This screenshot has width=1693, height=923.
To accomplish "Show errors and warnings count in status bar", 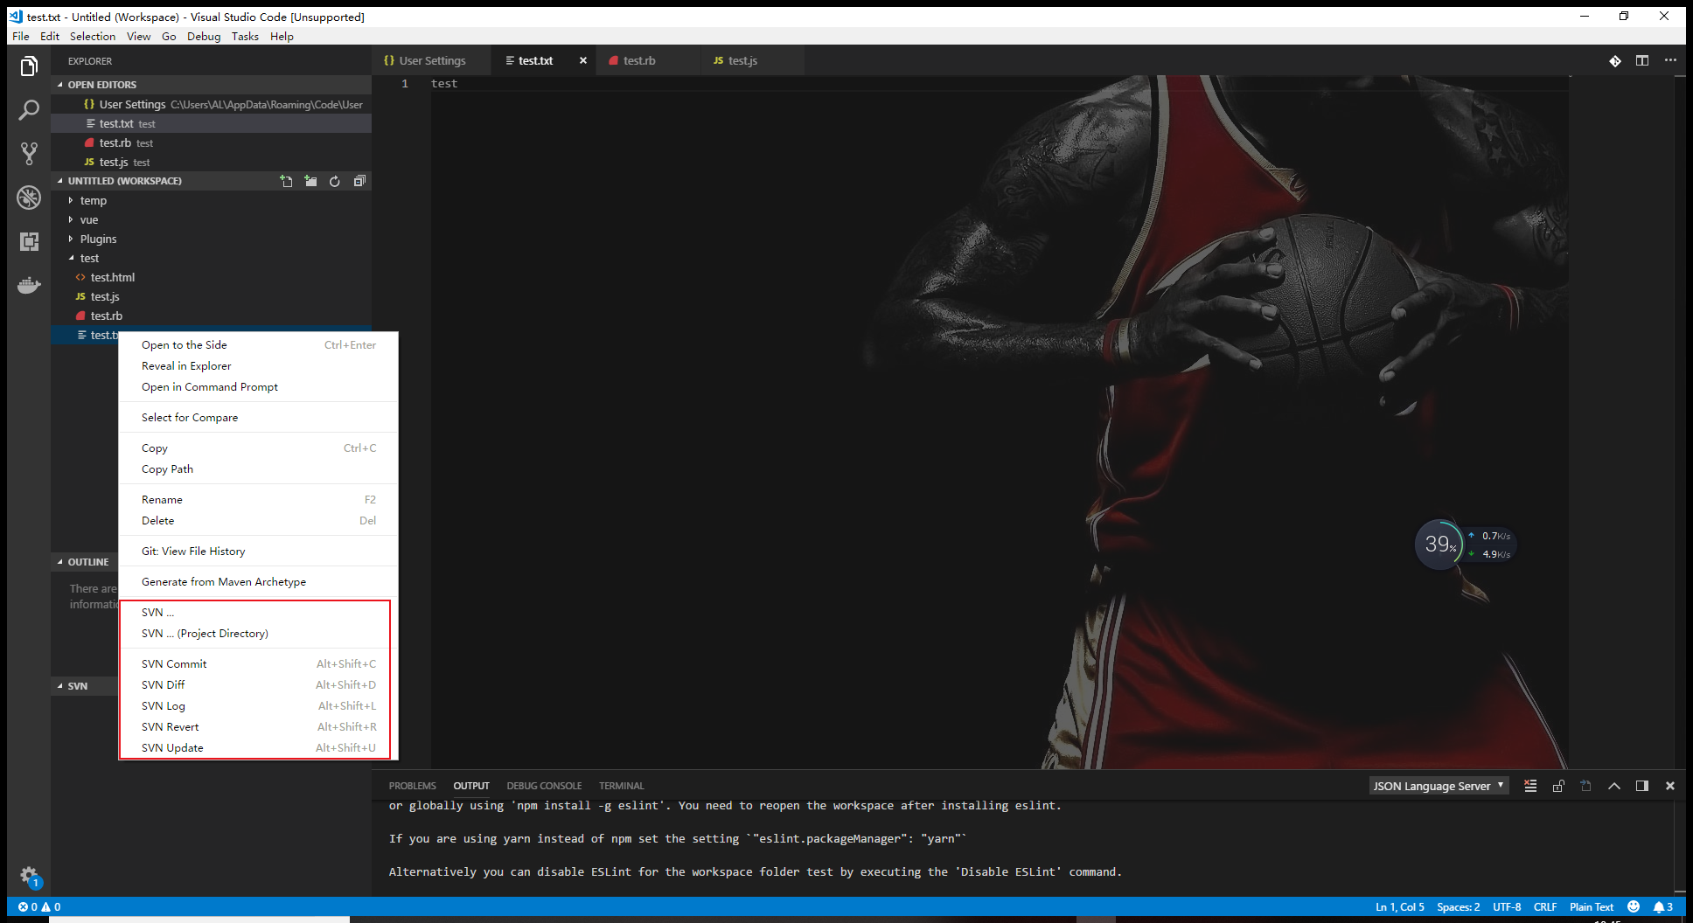I will [x=39, y=906].
